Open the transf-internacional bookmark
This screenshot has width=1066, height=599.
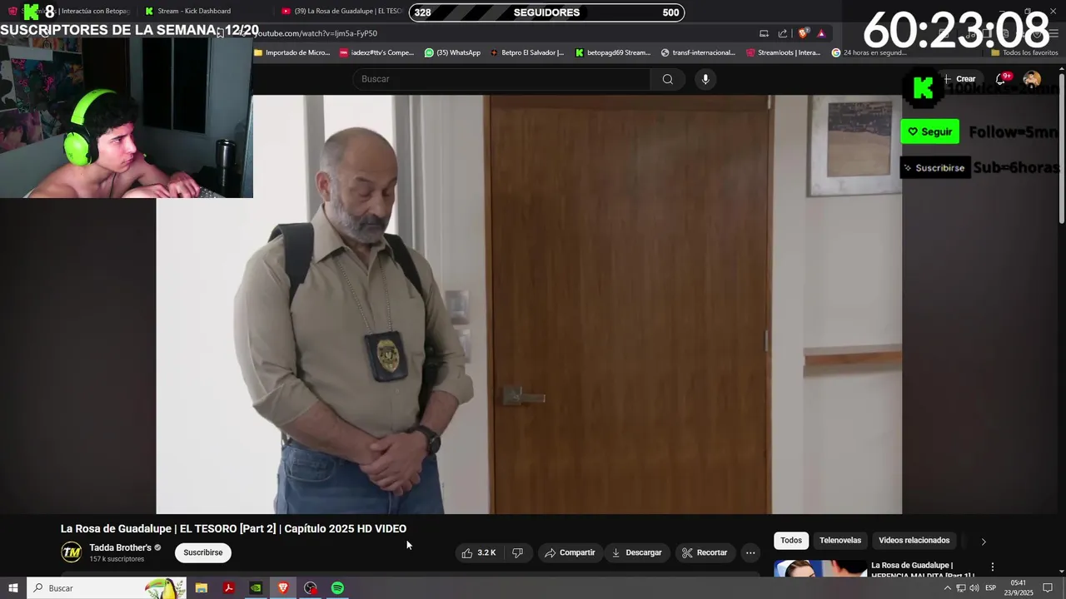point(698,52)
